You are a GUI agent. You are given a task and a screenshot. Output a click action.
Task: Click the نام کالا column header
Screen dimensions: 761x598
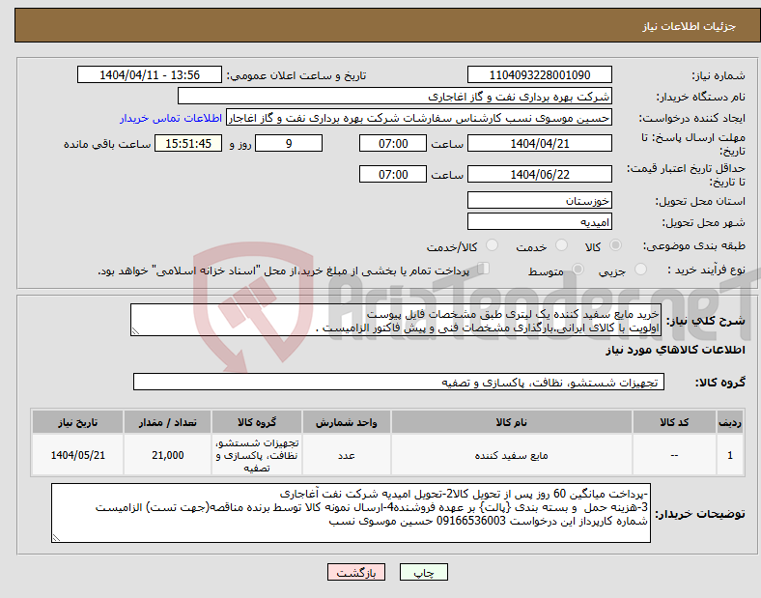pos(512,422)
